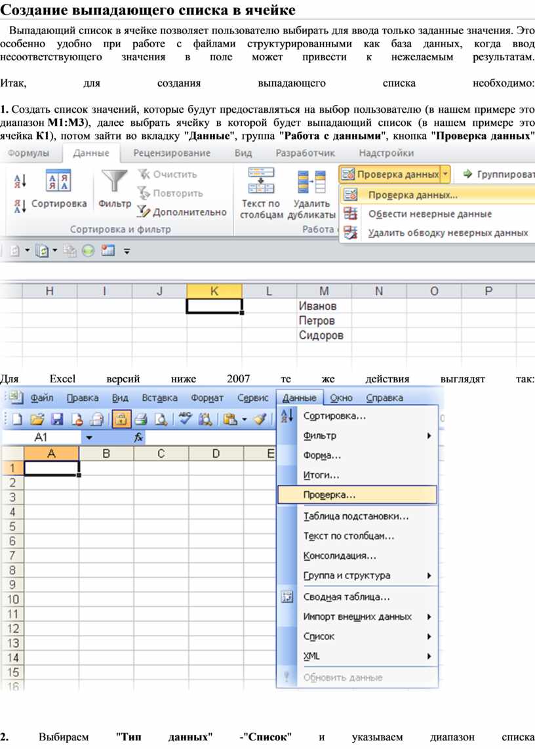Click the Save floppy disk icon
The width and height of the screenshot is (535, 749).
[57, 419]
